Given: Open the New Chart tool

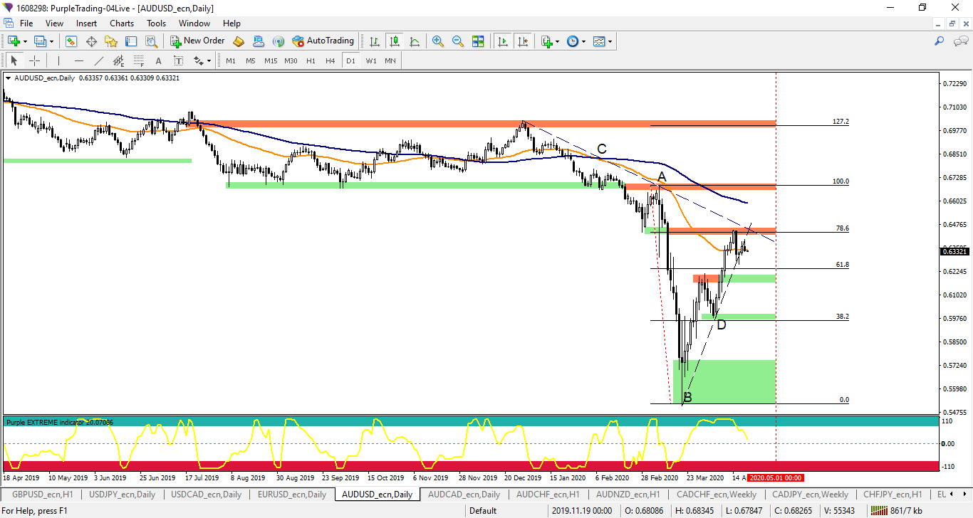Looking at the screenshot, I should coord(14,41).
